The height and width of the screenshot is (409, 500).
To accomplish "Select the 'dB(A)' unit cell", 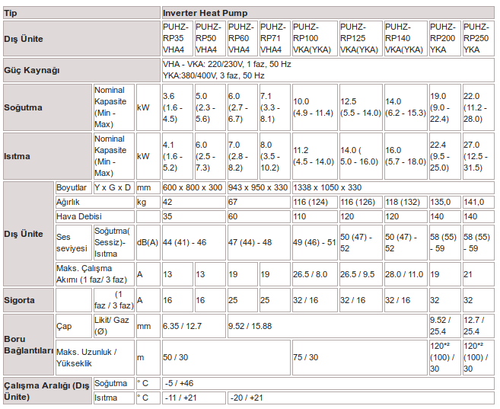I will point(148,242).
